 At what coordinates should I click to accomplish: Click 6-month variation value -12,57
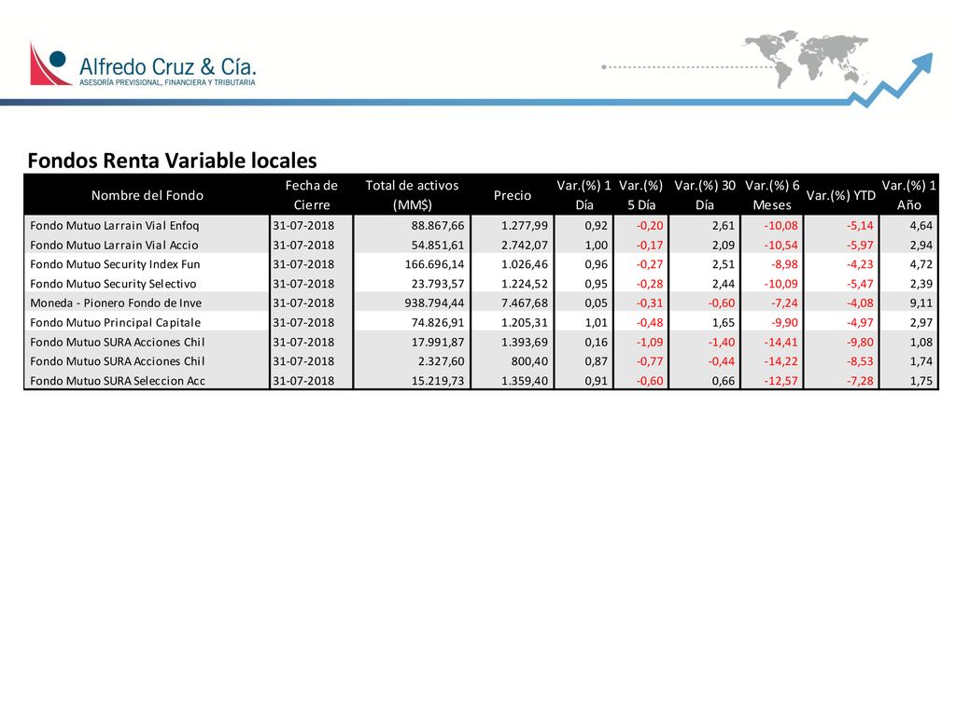pyautogui.click(x=780, y=381)
